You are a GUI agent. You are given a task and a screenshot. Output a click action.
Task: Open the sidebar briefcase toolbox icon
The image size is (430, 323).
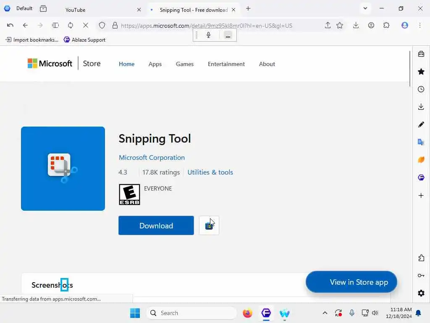(421, 54)
